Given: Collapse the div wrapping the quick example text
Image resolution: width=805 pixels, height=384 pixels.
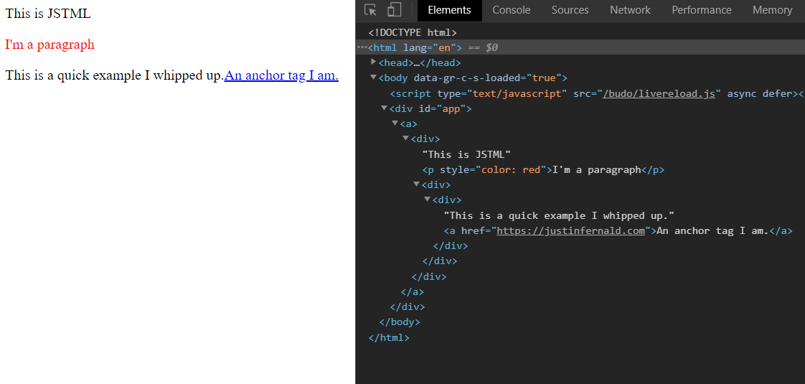Looking at the screenshot, I should coord(427,200).
